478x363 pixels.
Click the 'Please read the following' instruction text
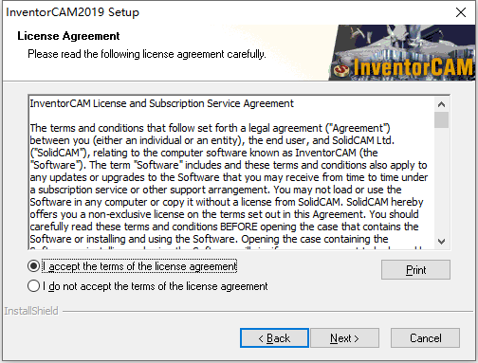pyautogui.click(x=147, y=54)
